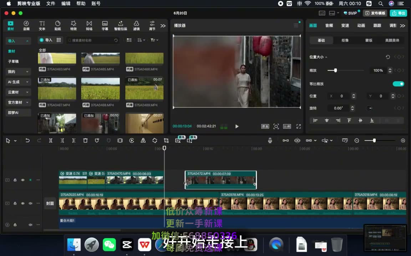Switch to the 动画 properties tab
411x256 pixels.
click(361, 25)
